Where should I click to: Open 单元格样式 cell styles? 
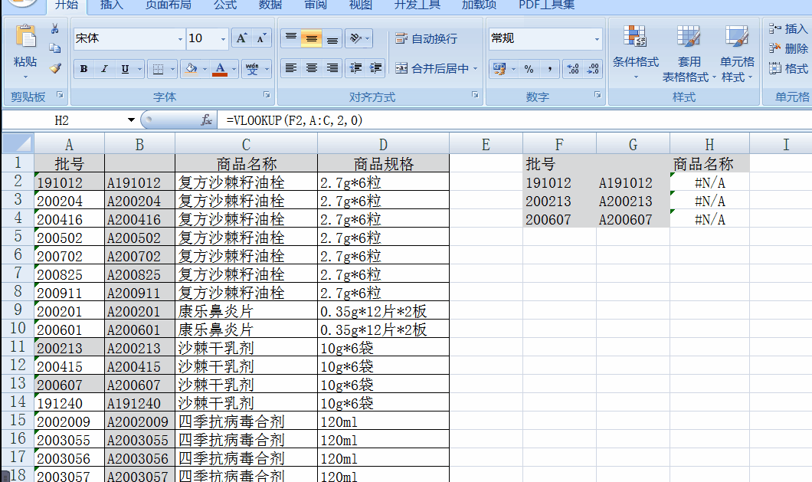tap(737, 52)
